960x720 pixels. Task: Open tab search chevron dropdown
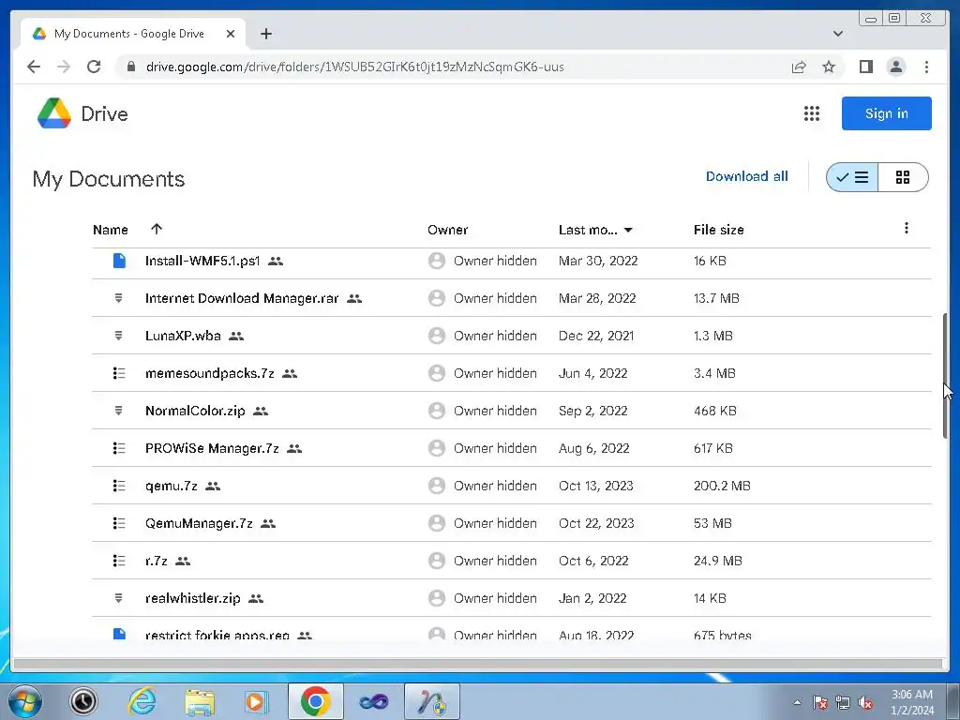837,34
